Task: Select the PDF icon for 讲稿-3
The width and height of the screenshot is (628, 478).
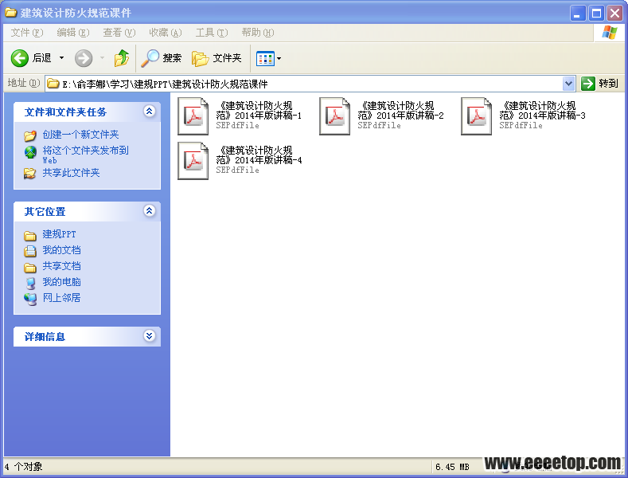Action: coord(476,116)
